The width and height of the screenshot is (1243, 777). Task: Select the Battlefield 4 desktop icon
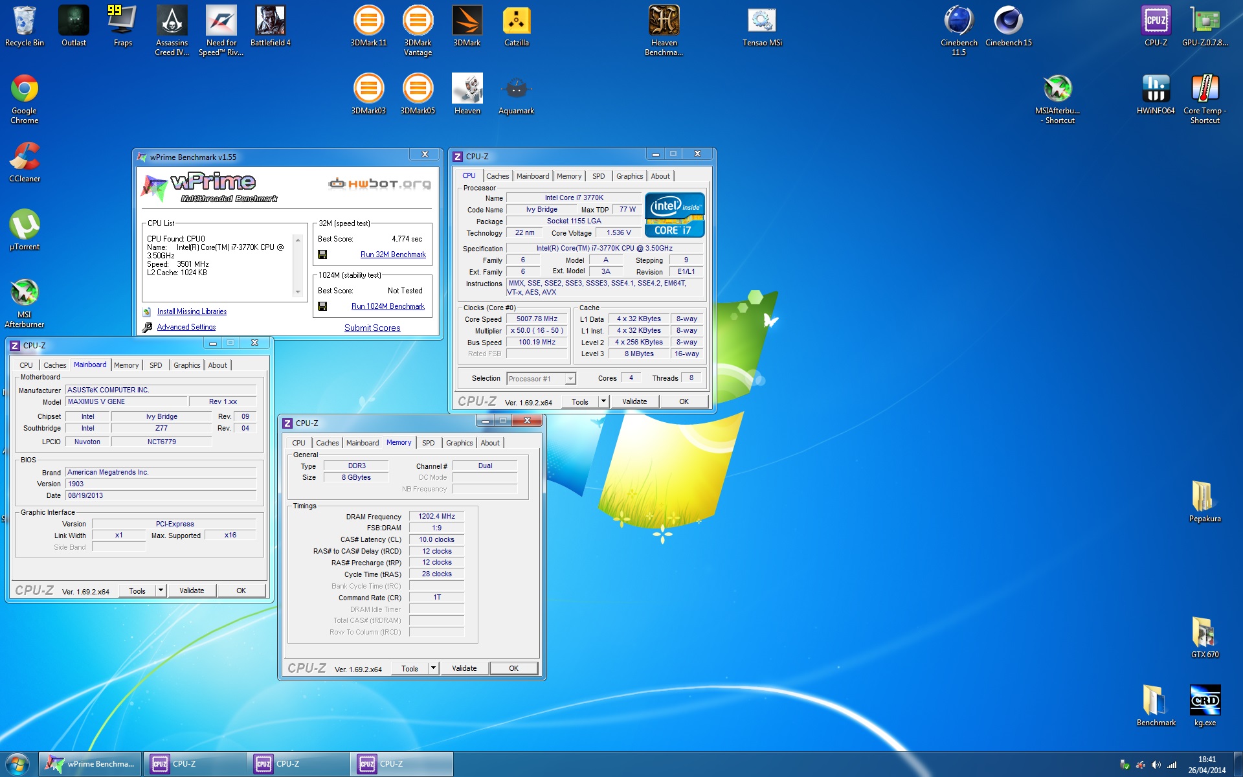[x=271, y=27]
